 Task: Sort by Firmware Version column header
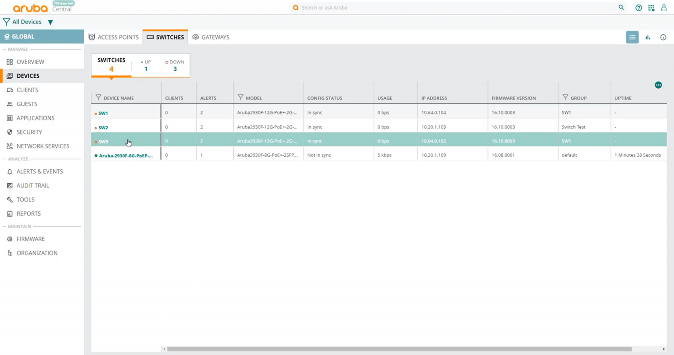[x=514, y=98]
